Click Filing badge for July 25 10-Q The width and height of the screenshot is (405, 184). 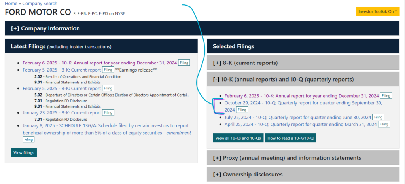379,117
